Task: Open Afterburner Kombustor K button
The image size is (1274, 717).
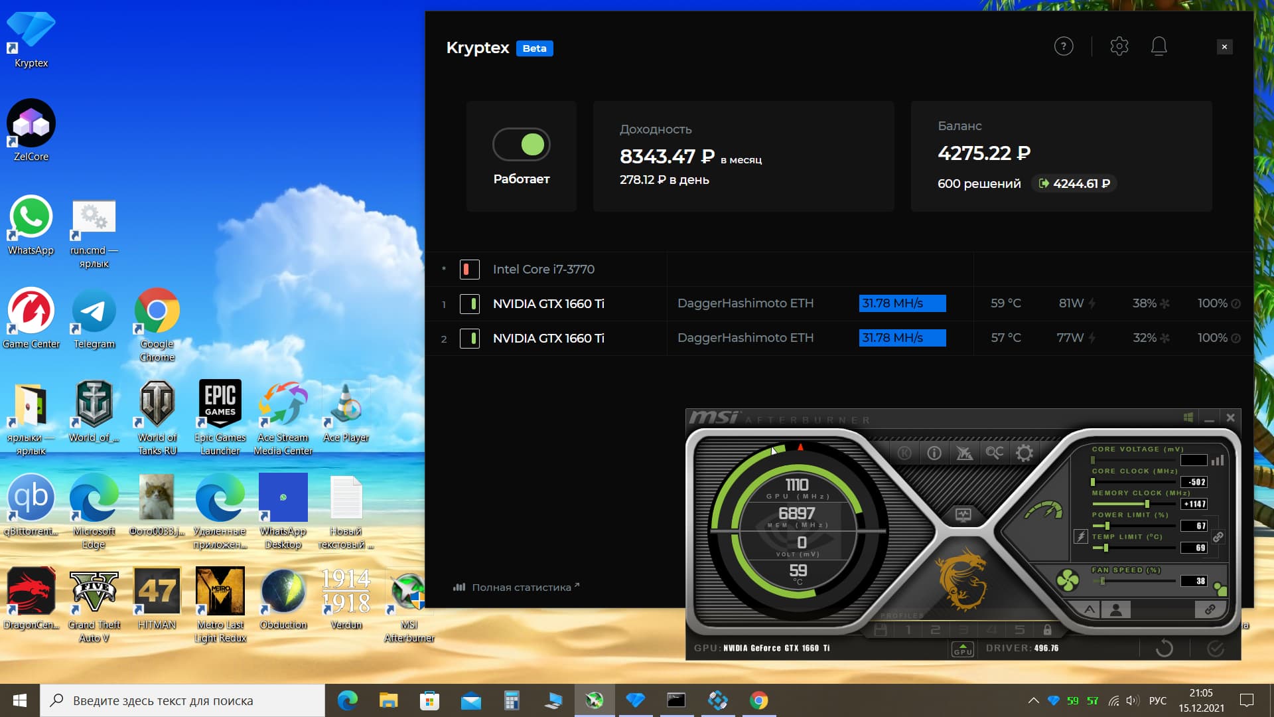Action: click(x=904, y=453)
